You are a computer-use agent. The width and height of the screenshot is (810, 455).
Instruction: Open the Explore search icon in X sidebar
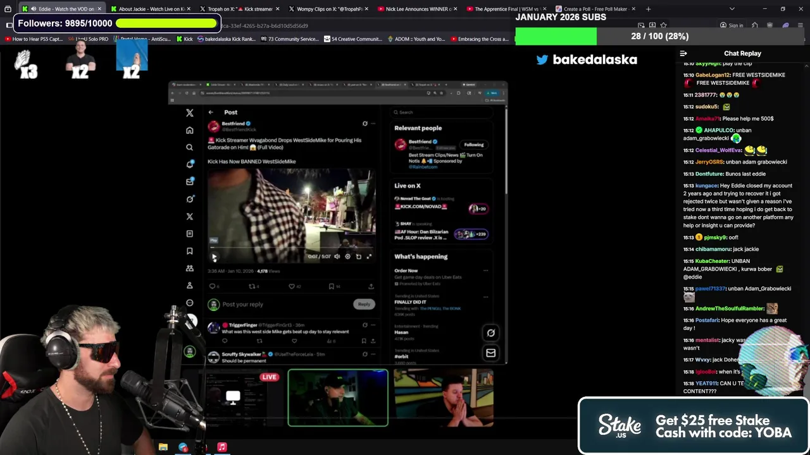click(x=189, y=147)
